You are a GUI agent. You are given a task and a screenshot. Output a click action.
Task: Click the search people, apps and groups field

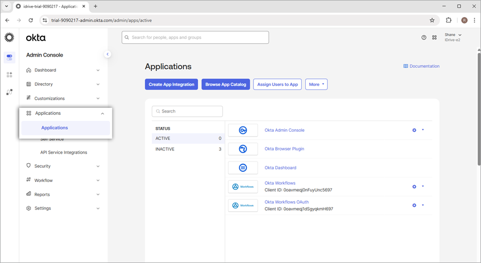195,37
